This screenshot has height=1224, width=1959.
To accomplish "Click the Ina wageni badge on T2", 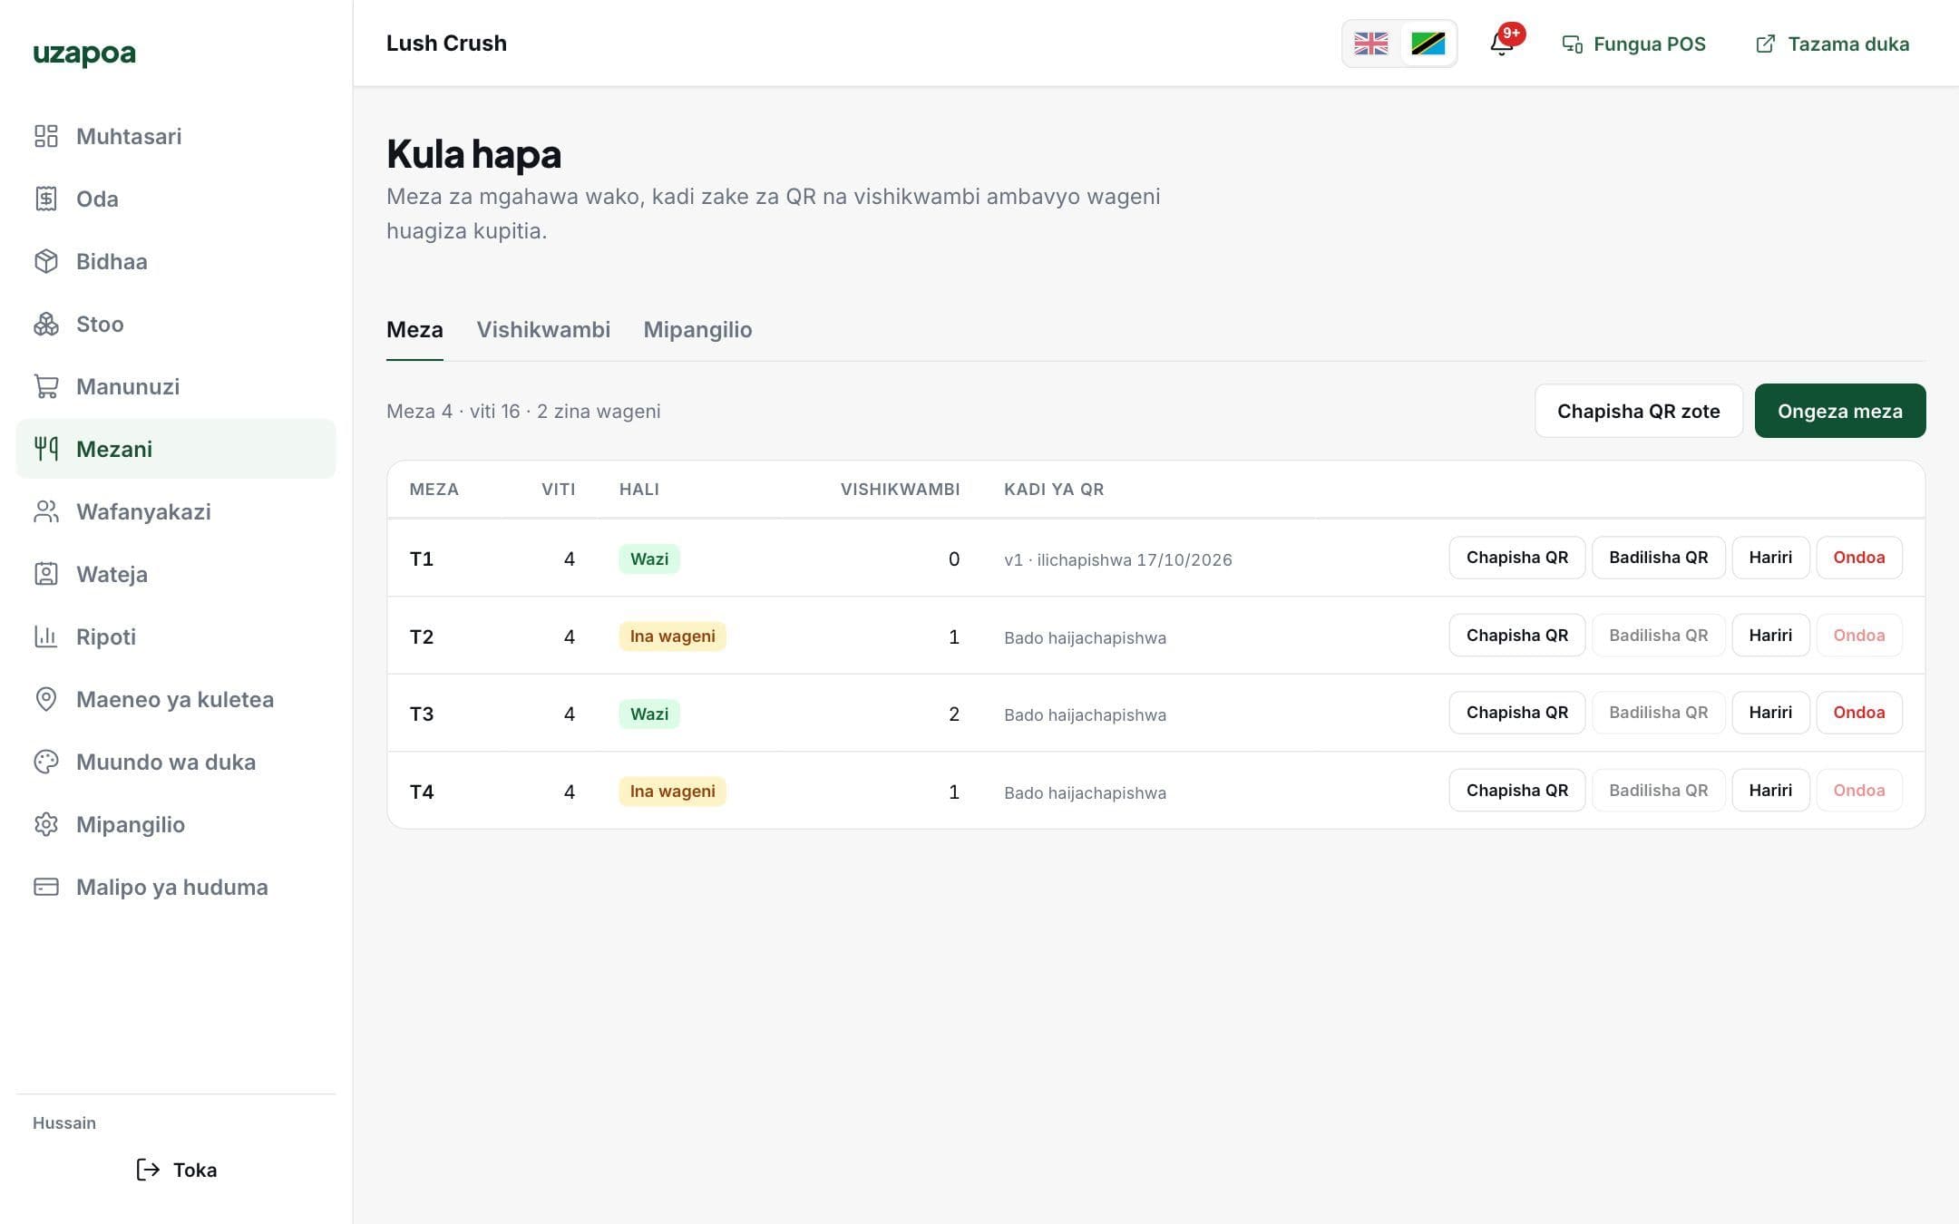I will (672, 636).
